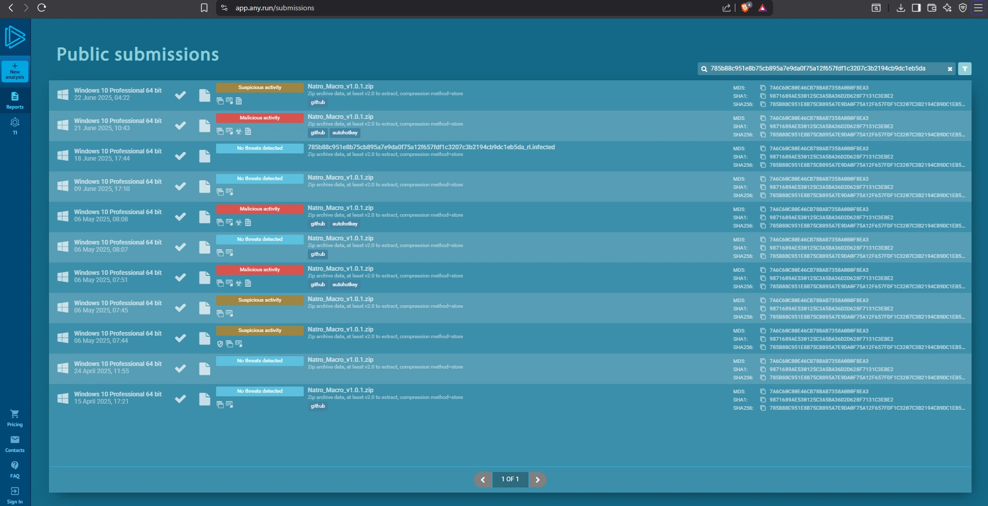Open the FAQ page
Screen dimensions: 988x506
click(x=15, y=470)
